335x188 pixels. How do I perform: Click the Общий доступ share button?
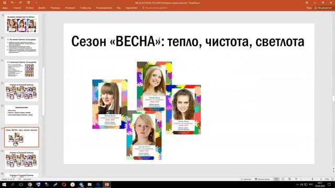click(x=323, y=8)
